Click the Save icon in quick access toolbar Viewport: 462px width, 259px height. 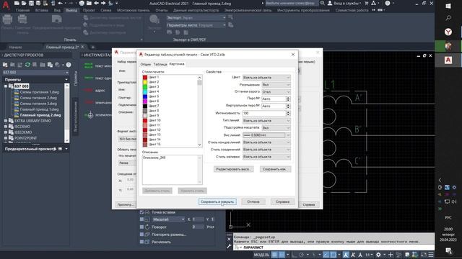[x=31, y=3]
